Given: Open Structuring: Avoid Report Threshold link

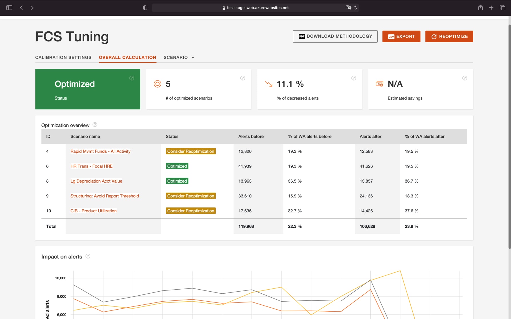Looking at the screenshot, I should tap(105, 196).
